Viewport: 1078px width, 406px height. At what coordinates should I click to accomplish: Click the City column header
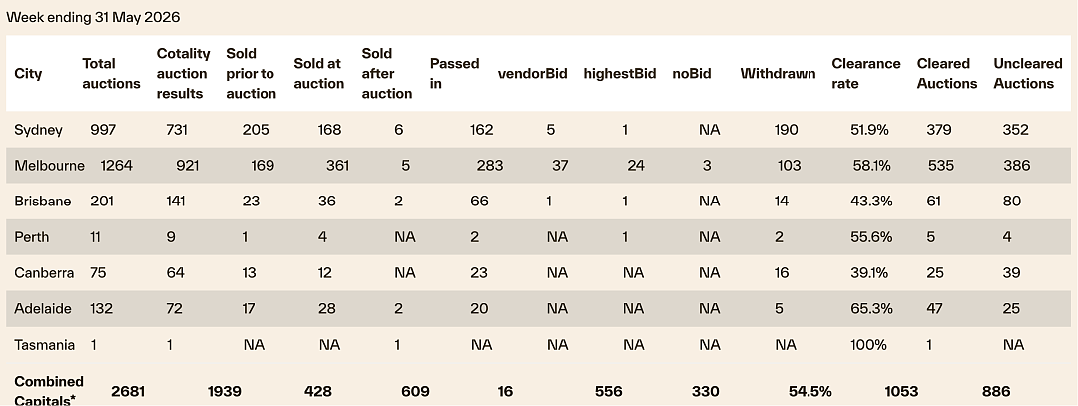click(28, 74)
